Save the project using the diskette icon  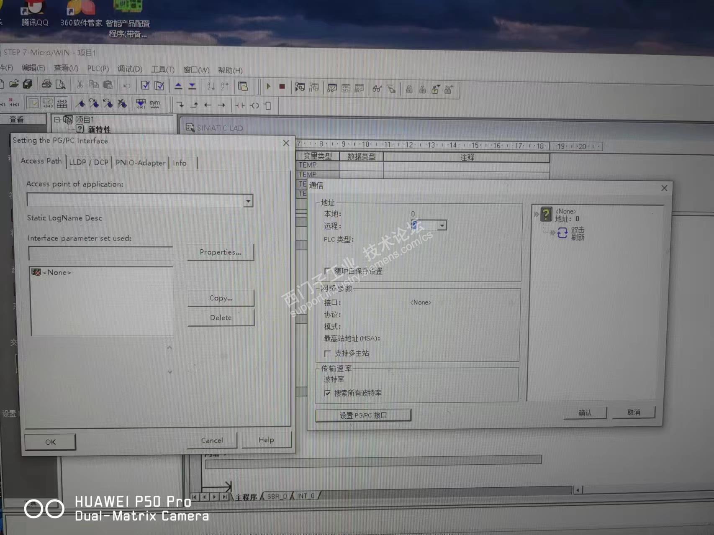pos(28,84)
